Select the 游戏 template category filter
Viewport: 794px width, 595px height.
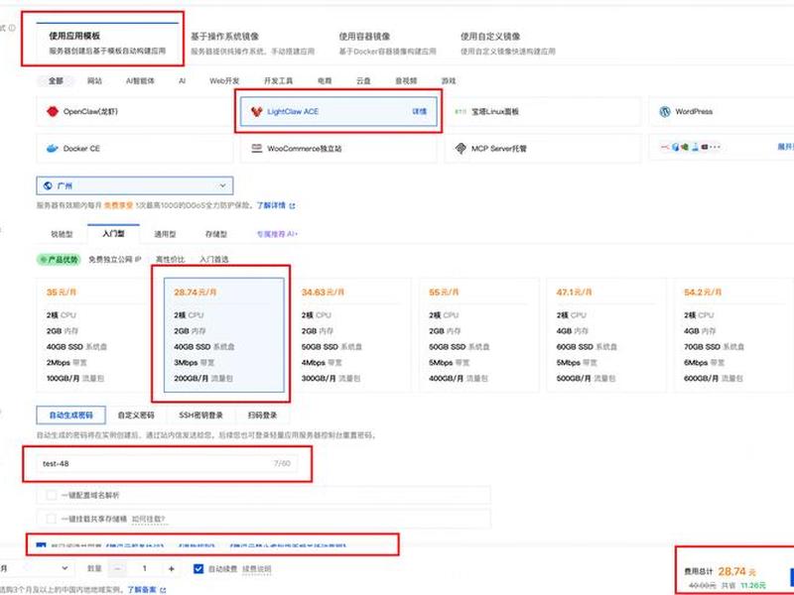pos(449,80)
